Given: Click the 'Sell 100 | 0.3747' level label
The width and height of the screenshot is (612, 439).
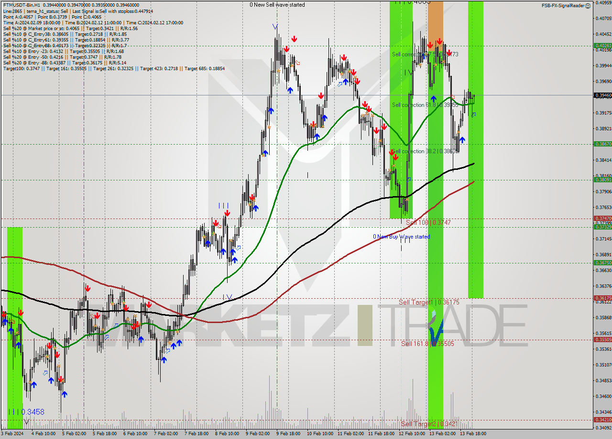Looking at the screenshot, I should [x=428, y=222].
